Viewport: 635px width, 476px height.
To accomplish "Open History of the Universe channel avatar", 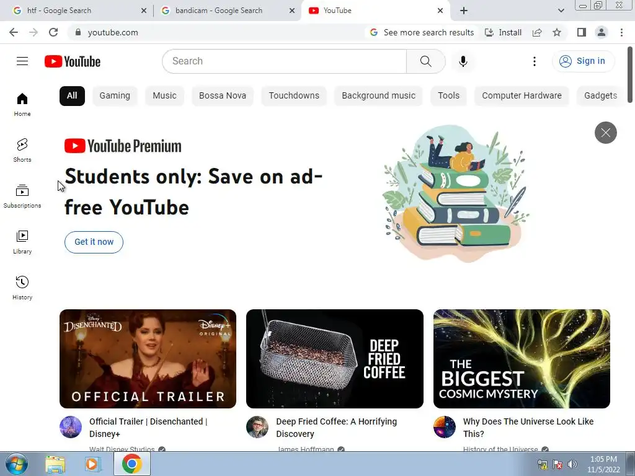I will click(444, 427).
